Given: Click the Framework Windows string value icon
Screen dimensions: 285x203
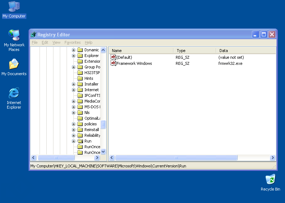Looking at the screenshot, I should (113, 63).
